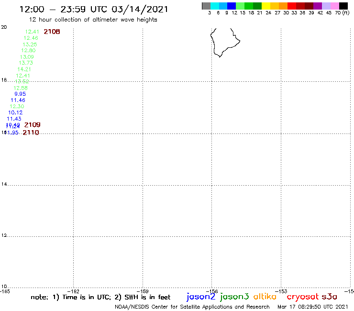Viewport: 354px width, 311px height.
Task: Click the yellow legend color swatch
Action: coord(266,6)
